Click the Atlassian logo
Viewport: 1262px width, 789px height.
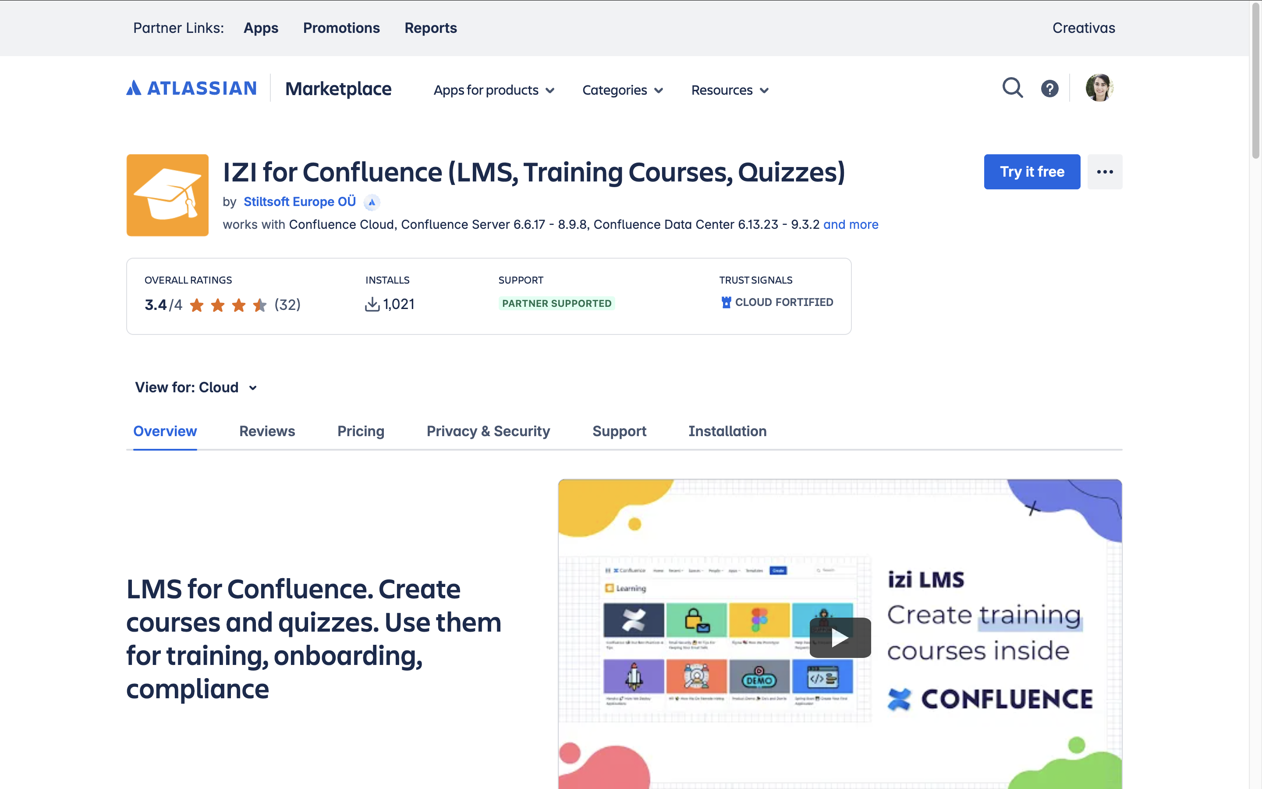[191, 88]
